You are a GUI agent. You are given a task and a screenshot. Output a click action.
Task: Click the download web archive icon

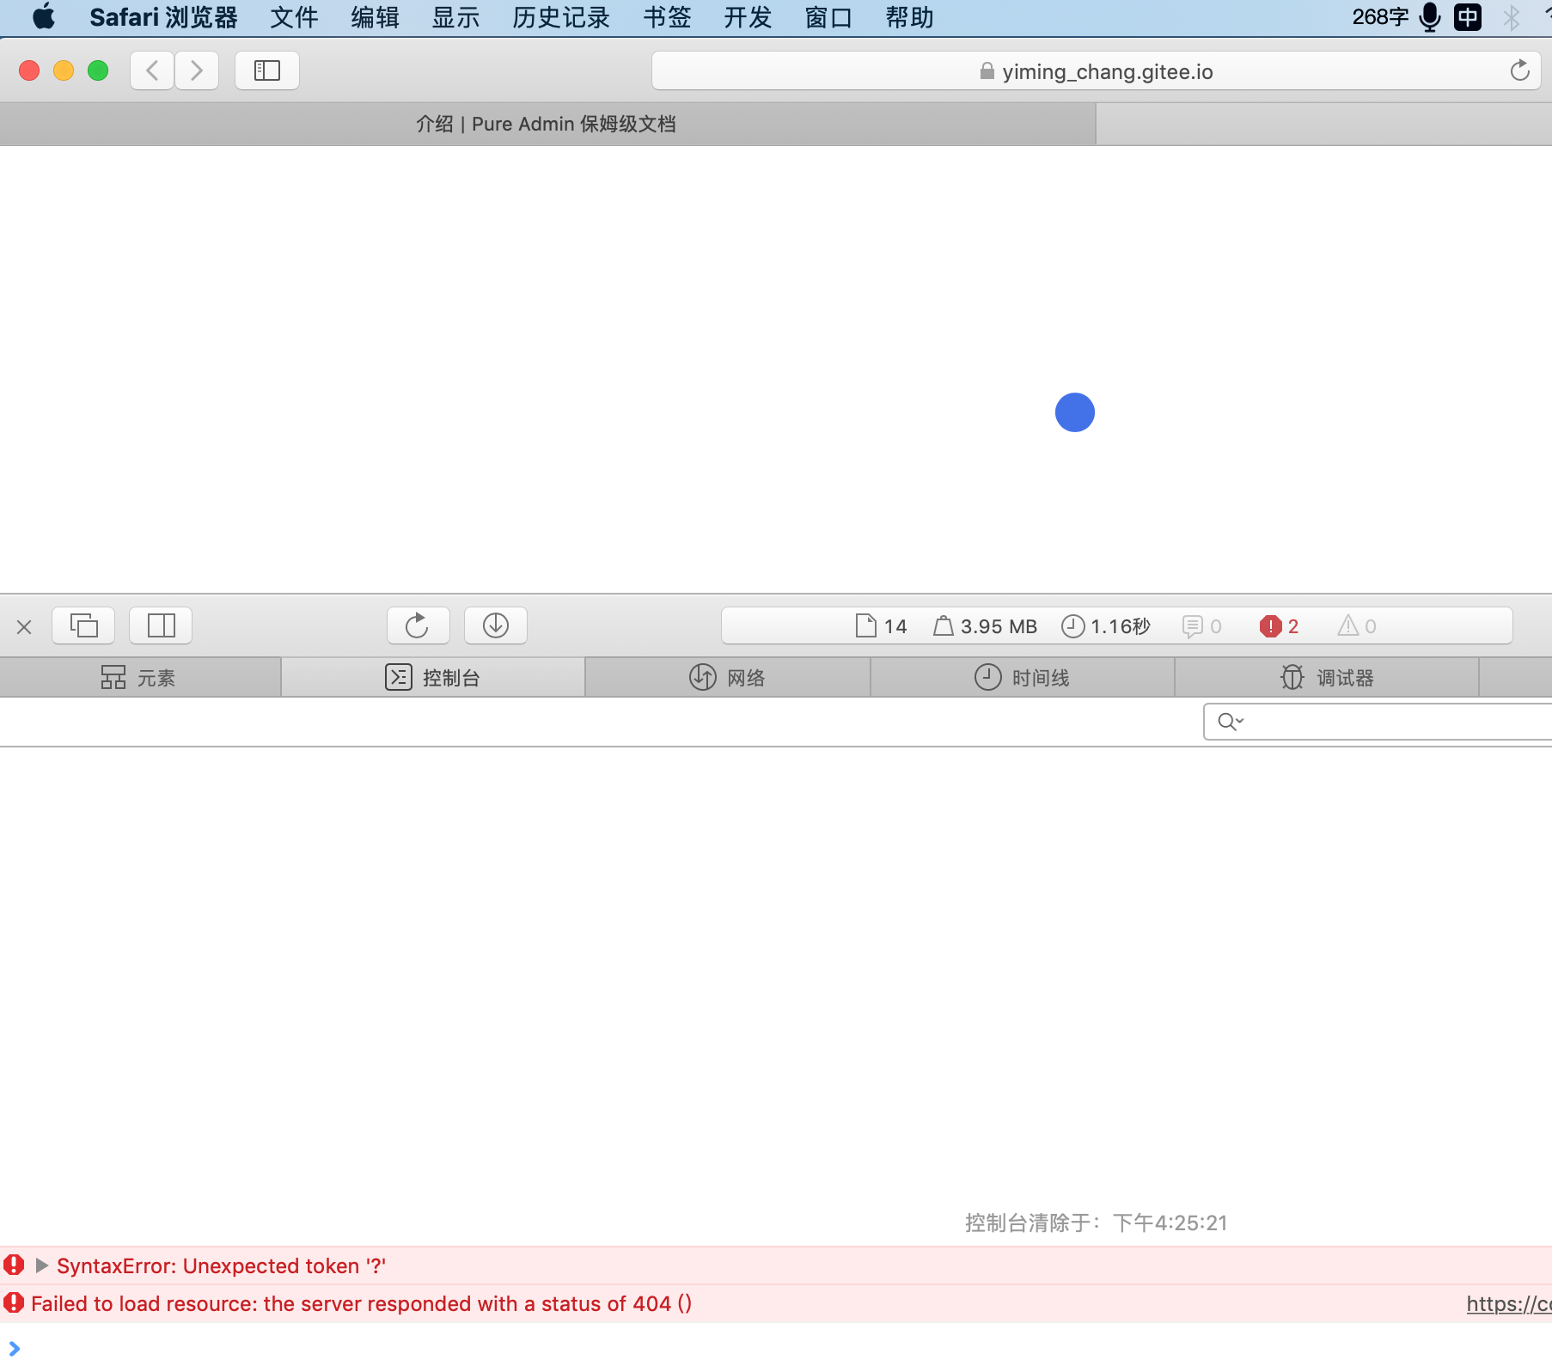point(496,625)
